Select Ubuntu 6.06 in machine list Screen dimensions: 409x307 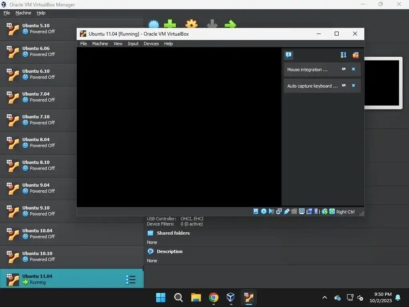point(38,52)
